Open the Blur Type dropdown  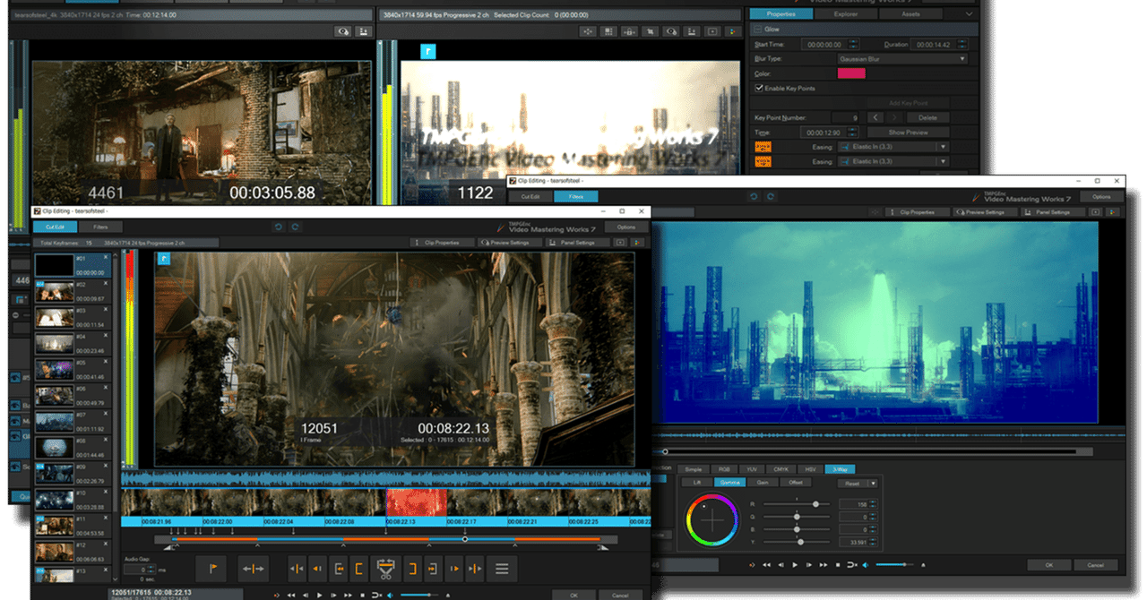point(902,59)
